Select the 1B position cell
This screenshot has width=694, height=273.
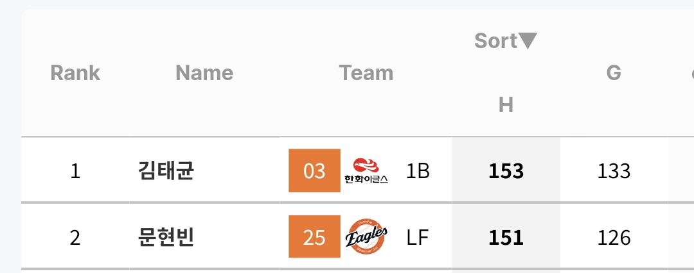pyautogui.click(x=418, y=171)
